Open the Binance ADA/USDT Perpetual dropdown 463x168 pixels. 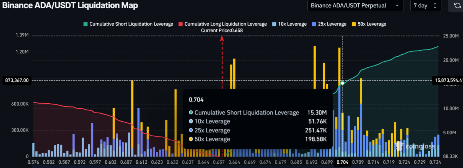click(x=355, y=6)
